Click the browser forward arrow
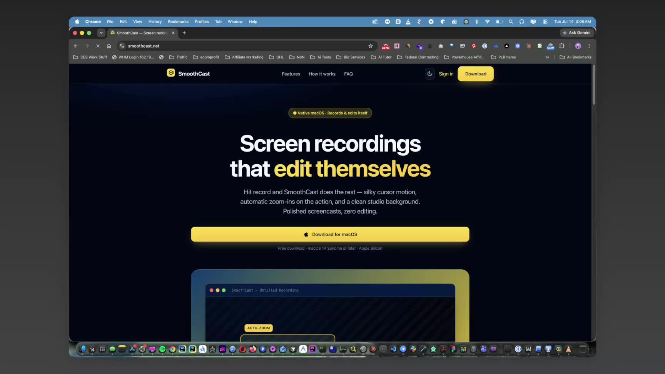665x374 pixels. tap(87, 46)
